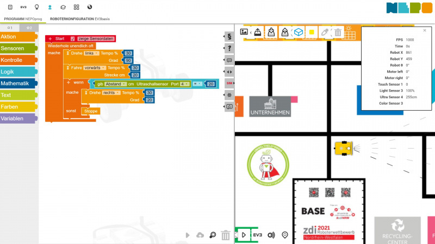Viewport: 435px width, 244px height.
Task: Toggle the tutorial side panel button
Action: [x=229, y=106]
